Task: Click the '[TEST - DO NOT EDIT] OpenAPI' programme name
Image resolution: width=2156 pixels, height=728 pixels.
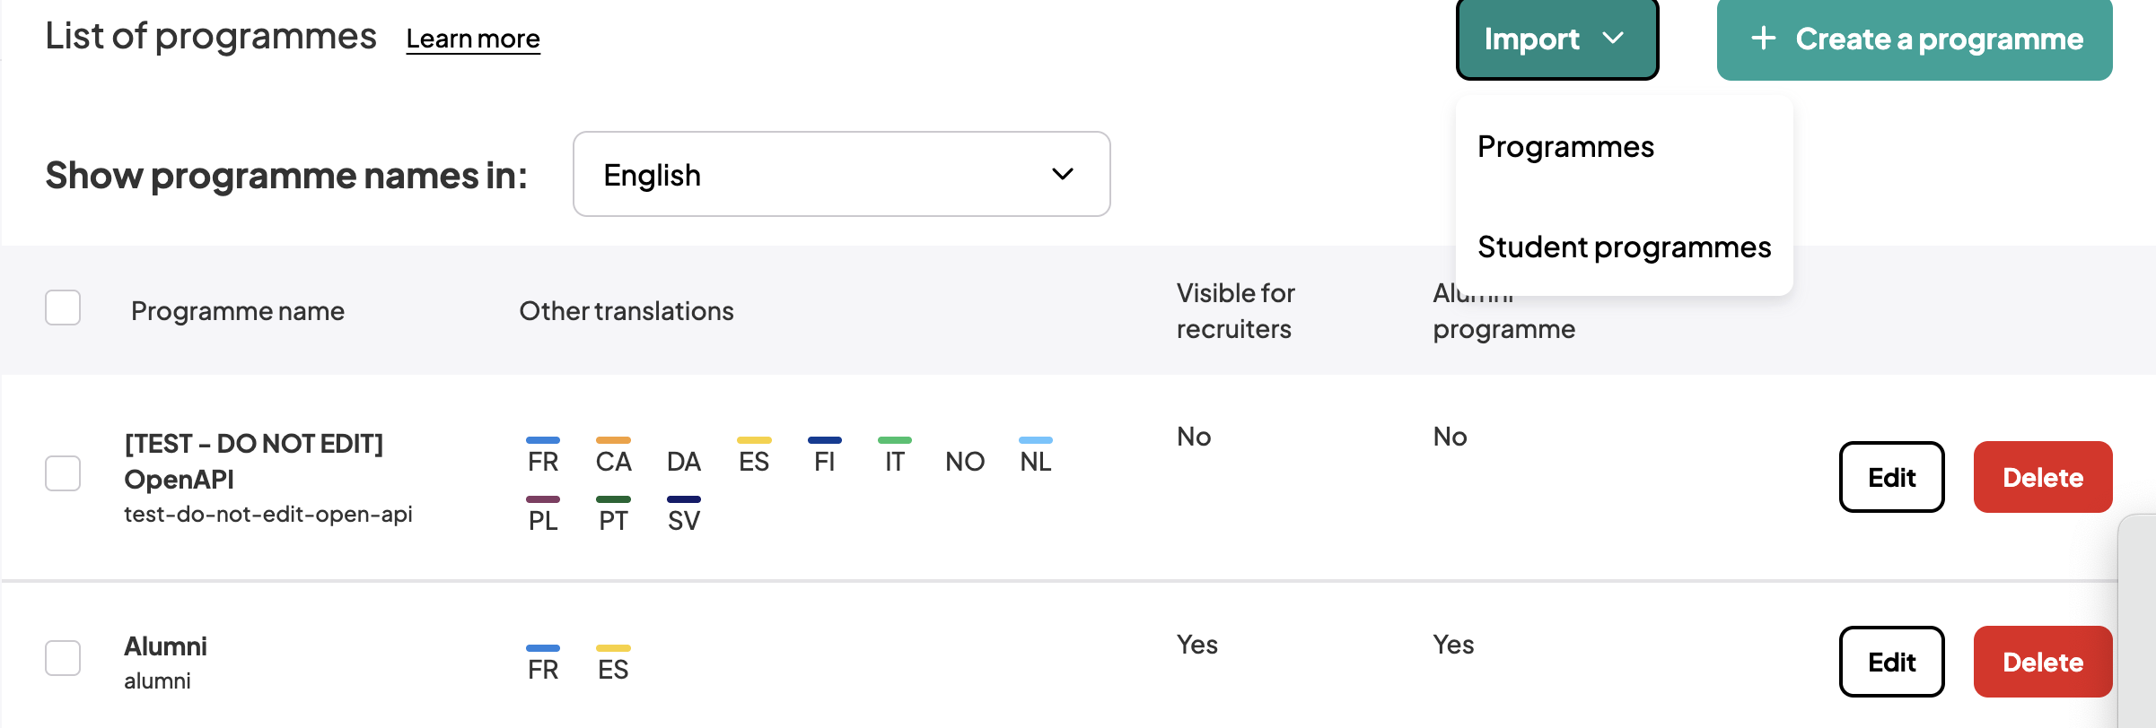Action: tap(254, 461)
